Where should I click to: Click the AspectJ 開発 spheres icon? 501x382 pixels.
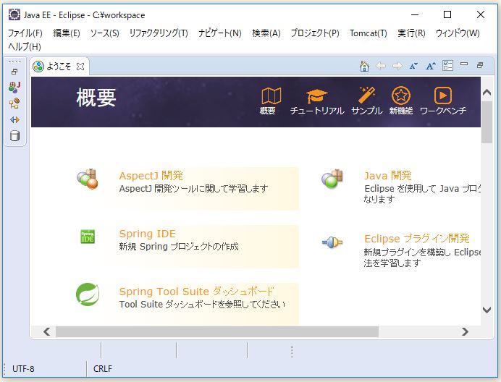tap(87, 179)
